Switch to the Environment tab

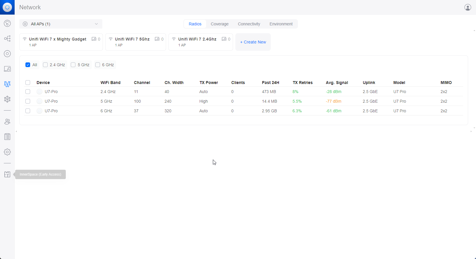281,24
